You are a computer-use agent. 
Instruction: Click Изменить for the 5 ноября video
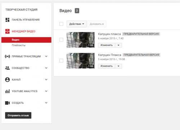pyautogui.click(x=107, y=66)
